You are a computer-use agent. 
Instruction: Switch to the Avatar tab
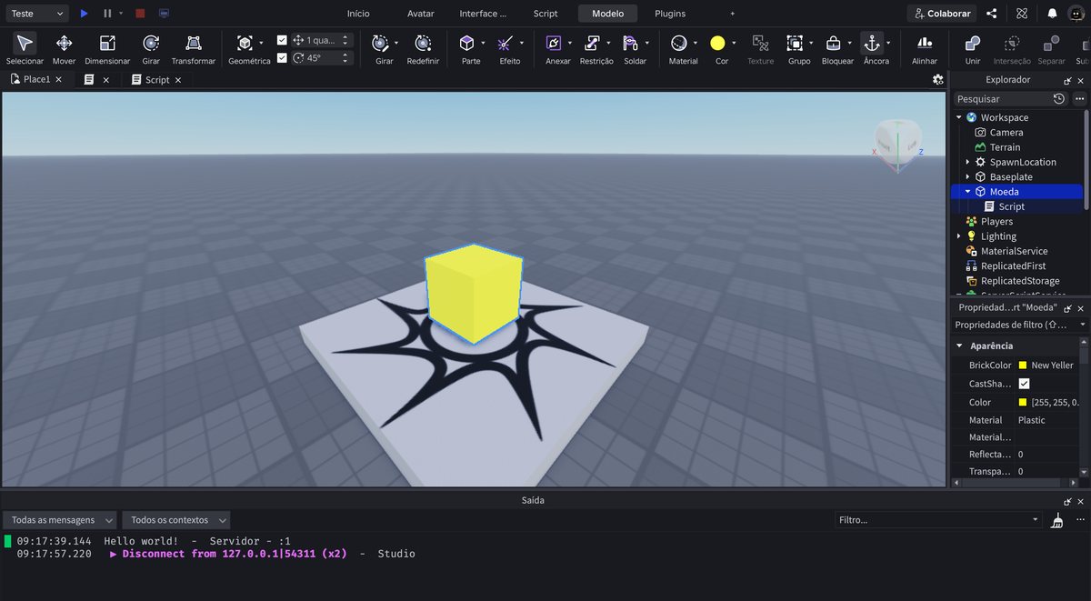tap(420, 14)
